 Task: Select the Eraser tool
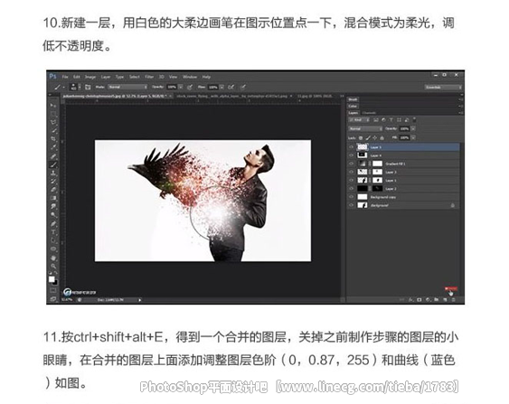[53, 190]
